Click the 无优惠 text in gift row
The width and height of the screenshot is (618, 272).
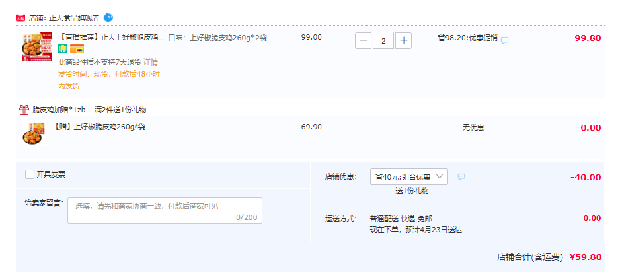coord(473,128)
